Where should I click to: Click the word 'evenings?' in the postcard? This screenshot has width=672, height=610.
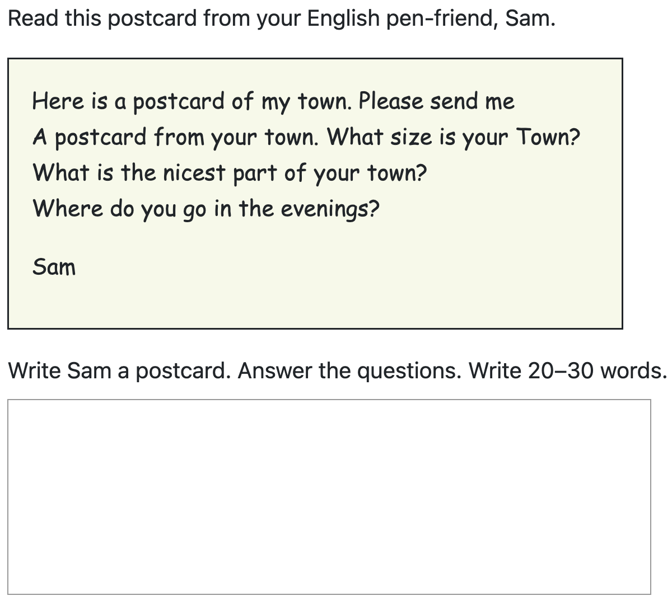click(x=329, y=209)
